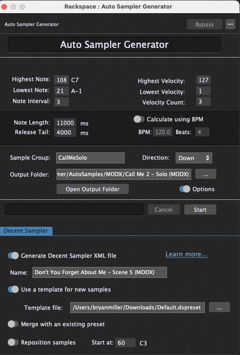Enable Merge with an existing preset
This screenshot has height=355, width=240.
click(13, 324)
